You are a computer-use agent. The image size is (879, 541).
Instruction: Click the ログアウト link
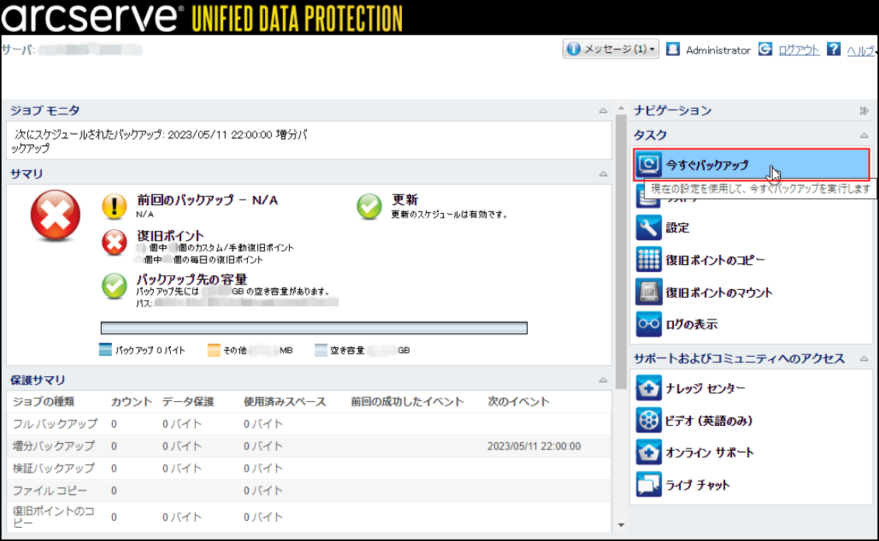coord(799,50)
